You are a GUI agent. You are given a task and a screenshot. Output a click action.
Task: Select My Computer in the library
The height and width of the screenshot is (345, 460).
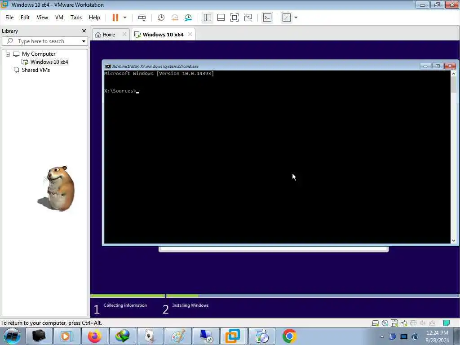point(39,54)
